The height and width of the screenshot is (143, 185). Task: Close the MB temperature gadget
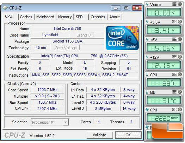(180, 92)
